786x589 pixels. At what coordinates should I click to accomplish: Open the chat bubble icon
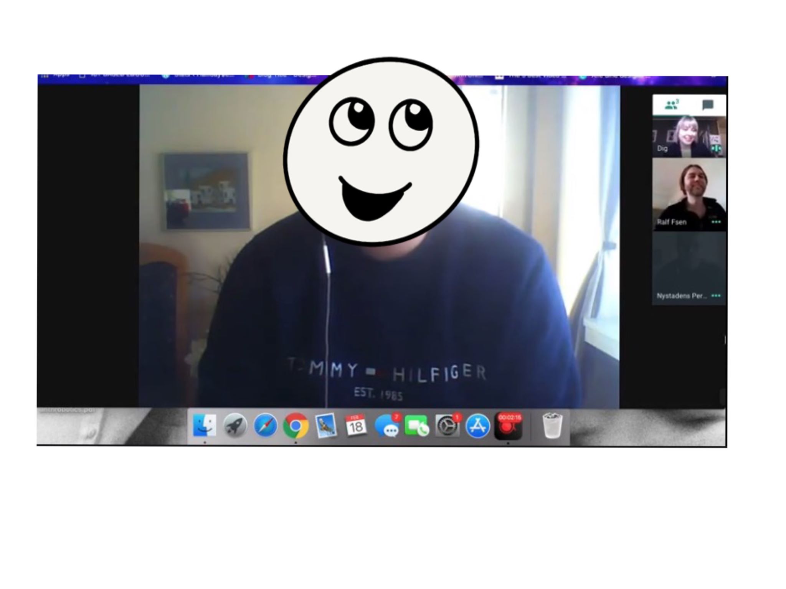coord(708,105)
